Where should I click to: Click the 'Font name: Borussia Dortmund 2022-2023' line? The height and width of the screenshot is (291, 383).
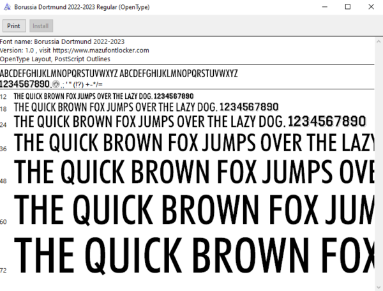tap(63, 41)
